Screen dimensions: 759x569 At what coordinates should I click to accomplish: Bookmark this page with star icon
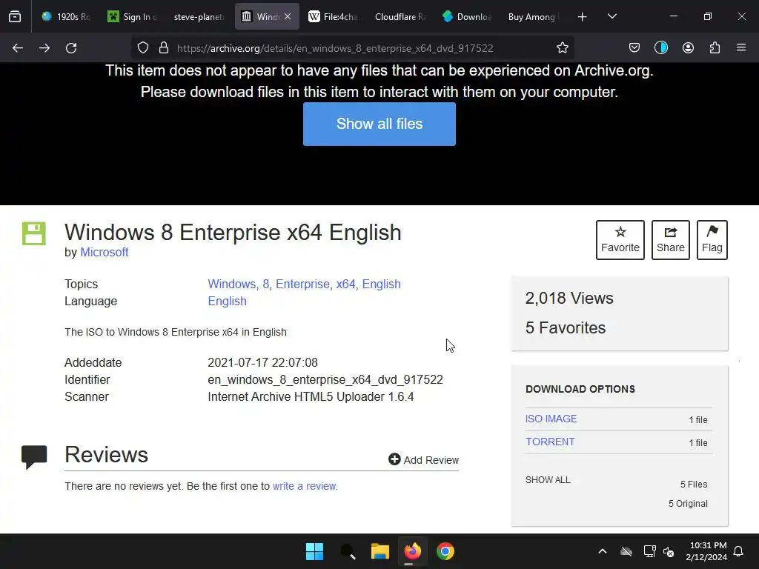pos(562,48)
